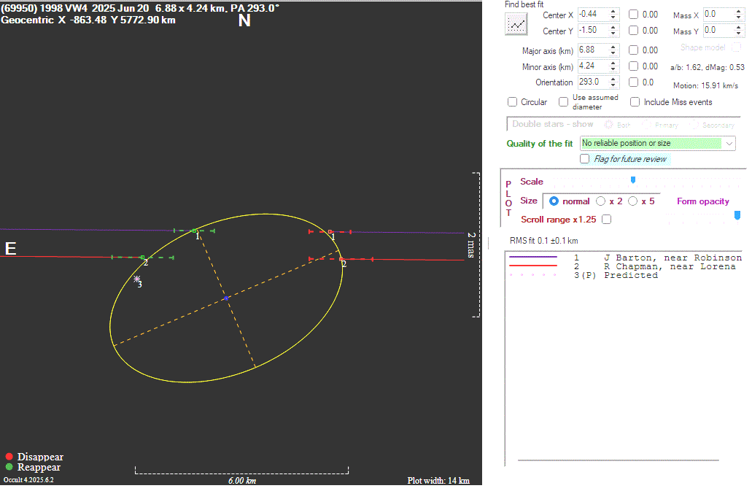
Task: Click the plot Scale slider handle
Action: pyautogui.click(x=633, y=179)
